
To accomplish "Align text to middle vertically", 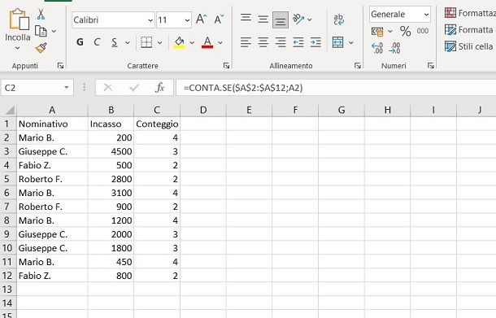I will click(263, 20).
